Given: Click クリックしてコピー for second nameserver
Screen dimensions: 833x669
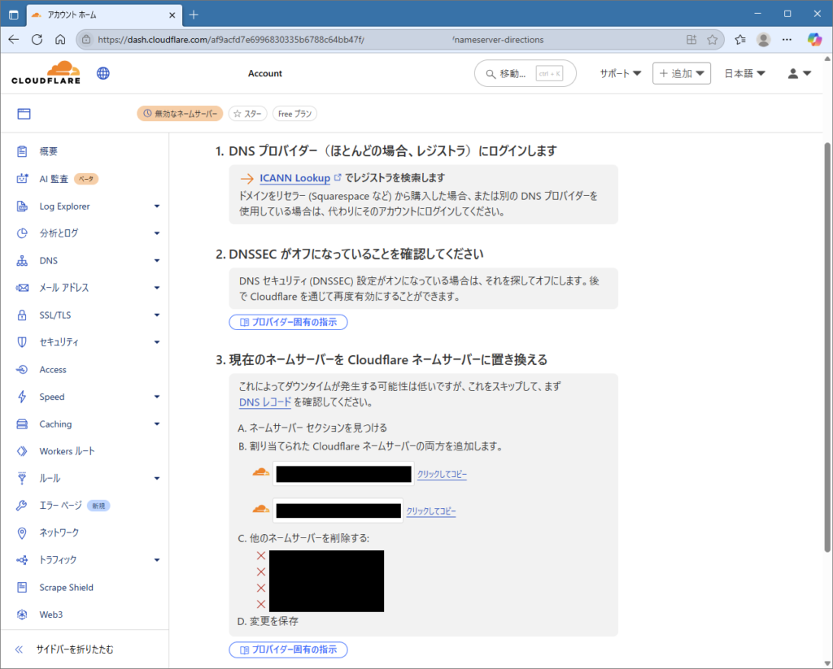Looking at the screenshot, I should pyautogui.click(x=431, y=511).
